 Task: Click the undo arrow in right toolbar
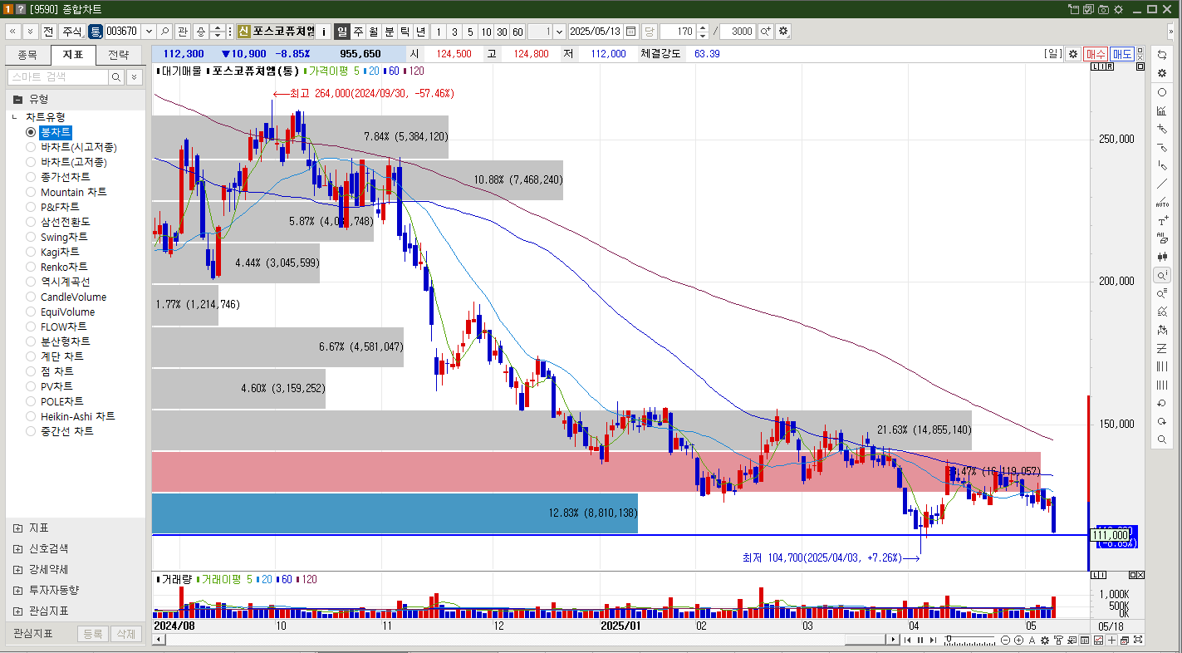tap(1162, 403)
